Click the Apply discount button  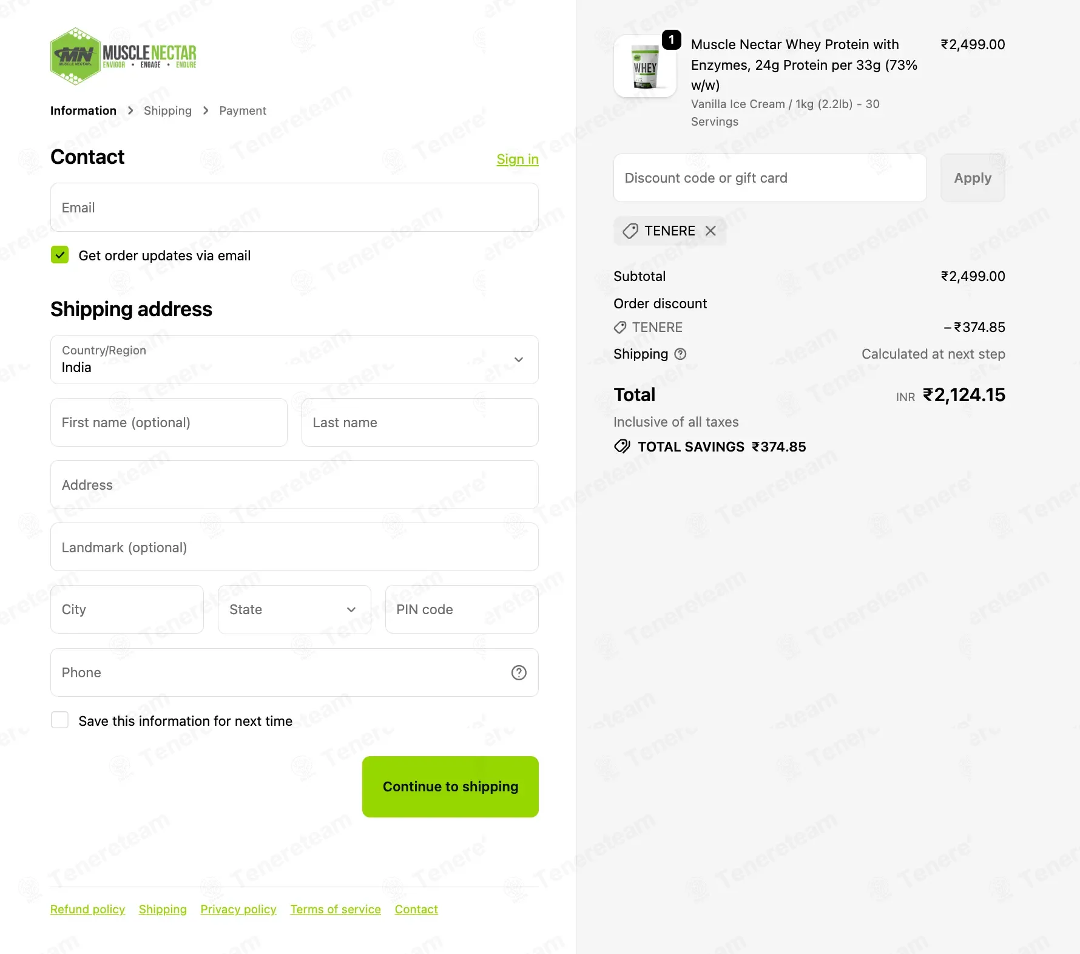point(973,178)
